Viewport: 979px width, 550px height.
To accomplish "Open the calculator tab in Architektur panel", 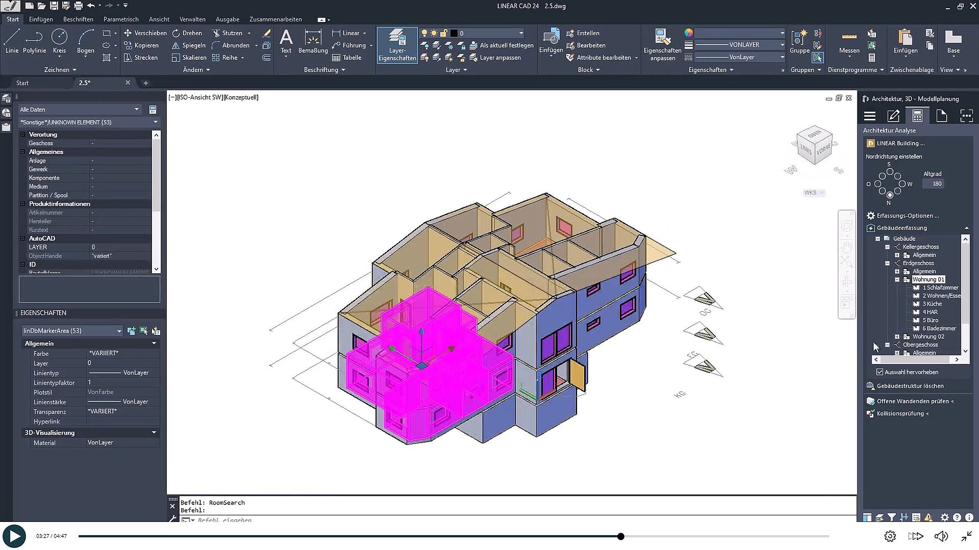I will pyautogui.click(x=917, y=116).
